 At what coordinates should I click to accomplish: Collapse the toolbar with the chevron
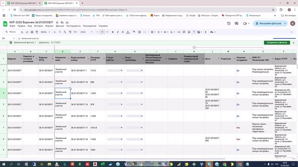[291, 32]
